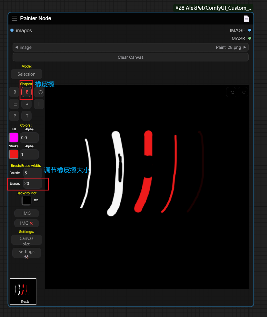Click the Clear Canvas button
The height and width of the screenshot is (317, 267).
131,57
